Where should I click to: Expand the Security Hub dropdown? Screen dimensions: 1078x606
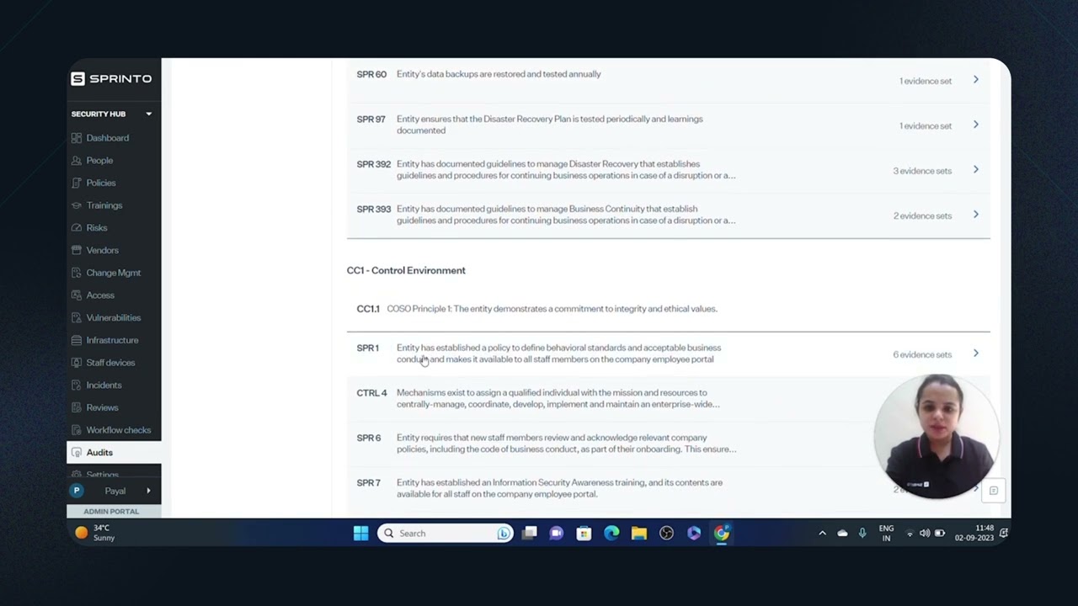(149, 114)
